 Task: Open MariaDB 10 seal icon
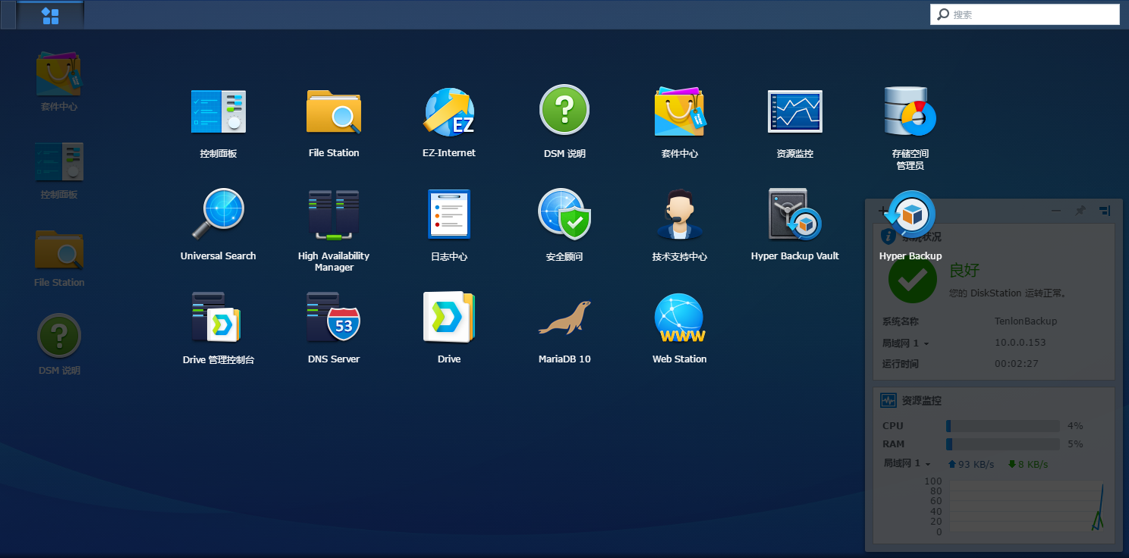pyautogui.click(x=564, y=318)
